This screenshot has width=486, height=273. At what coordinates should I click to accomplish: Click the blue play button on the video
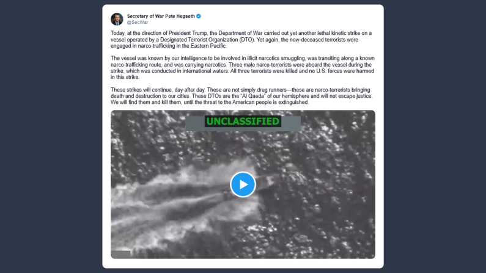coord(243,184)
